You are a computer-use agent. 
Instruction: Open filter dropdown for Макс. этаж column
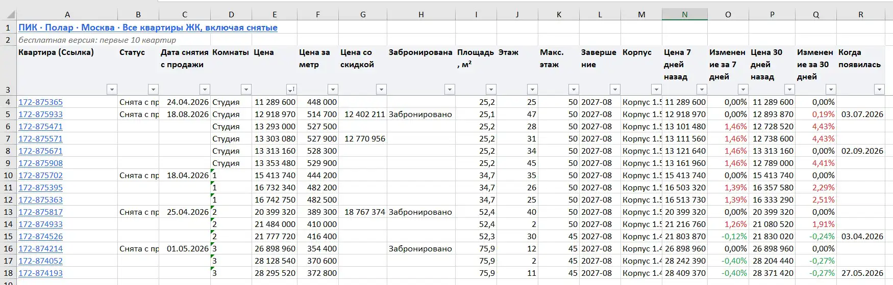pos(574,90)
